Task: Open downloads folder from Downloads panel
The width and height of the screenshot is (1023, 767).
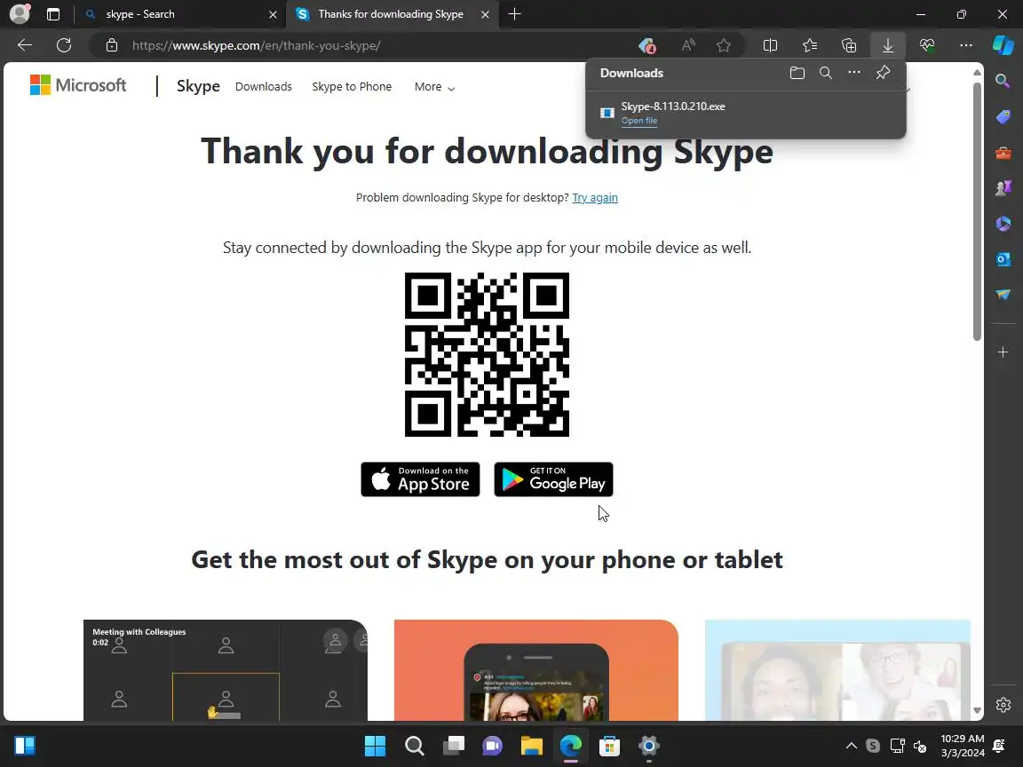Action: [x=797, y=73]
